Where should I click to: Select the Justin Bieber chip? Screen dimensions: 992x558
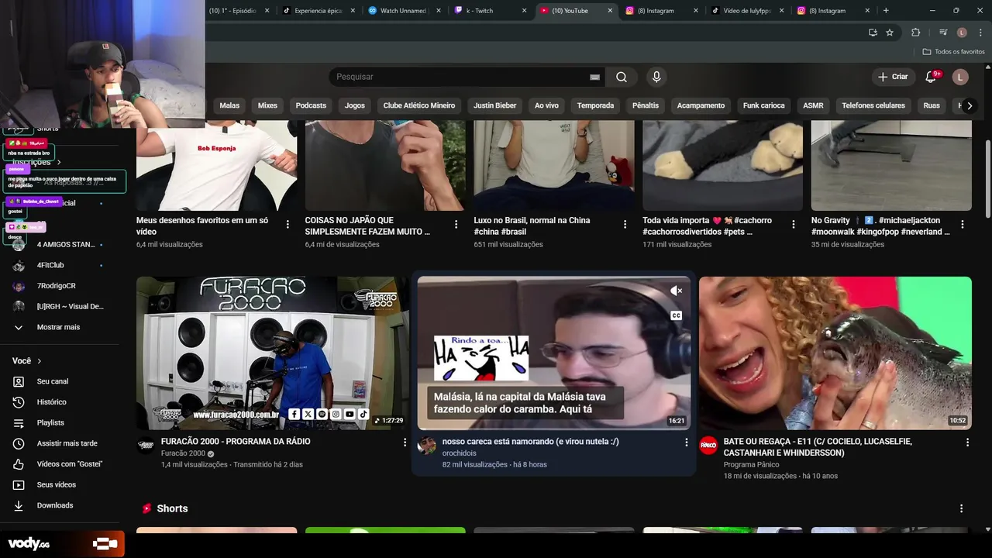point(495,105)
